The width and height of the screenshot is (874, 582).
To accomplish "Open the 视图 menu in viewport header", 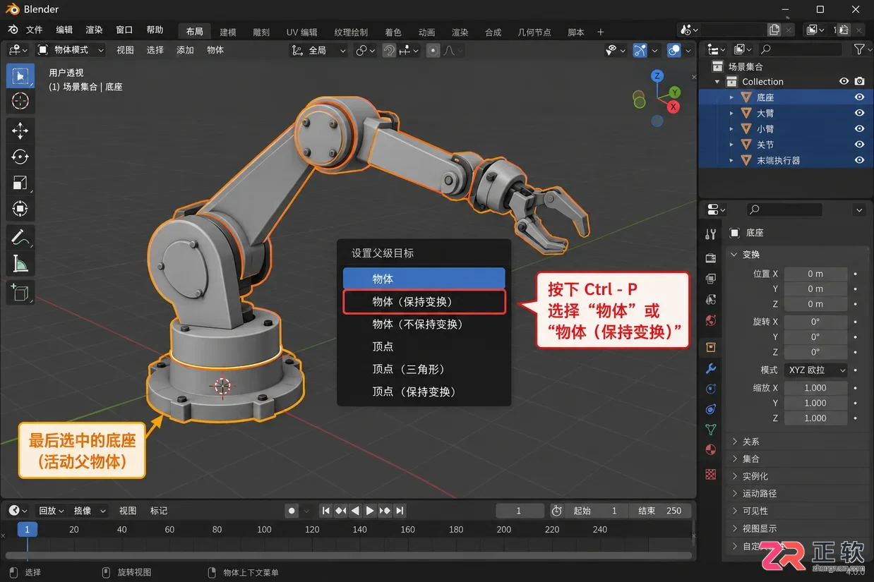I will point(125,50).
